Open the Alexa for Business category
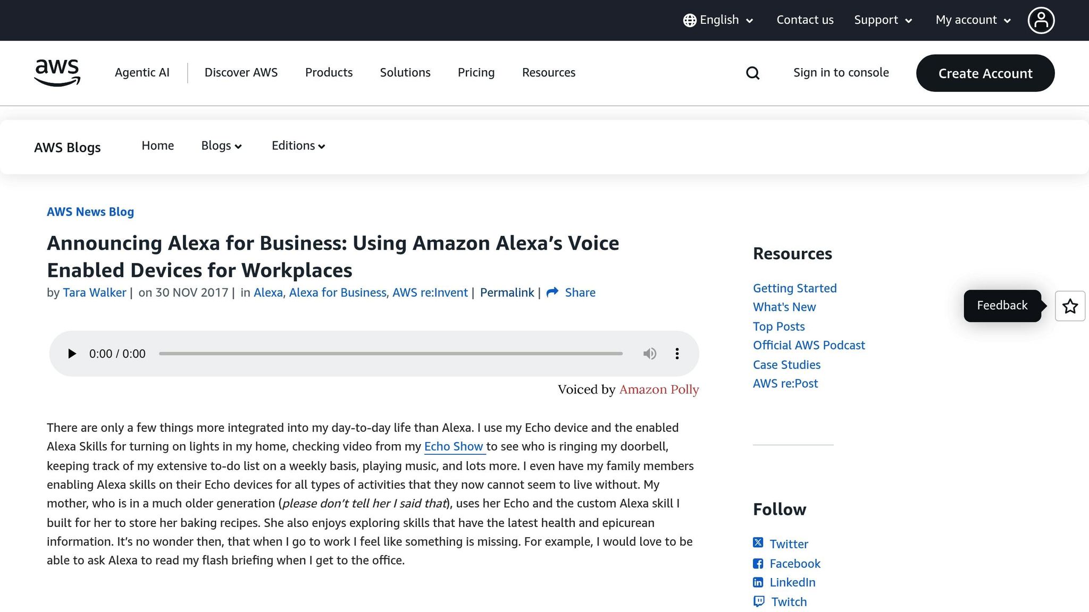 338,293
